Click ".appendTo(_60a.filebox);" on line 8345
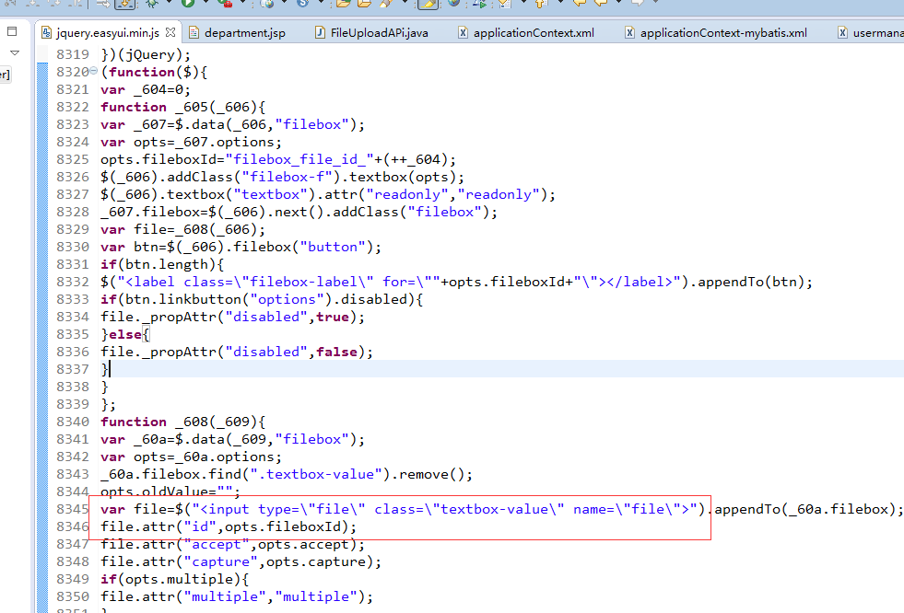Viewport: 904px width, 613px height. tap(804, 509)
